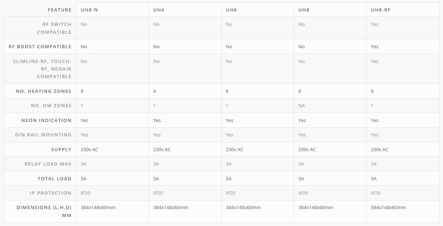Click the UH8-N column header
The image size is (443, 226).
89,10
